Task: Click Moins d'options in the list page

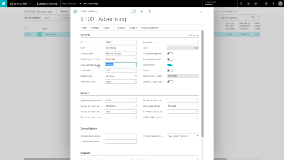Action: (x=229, y=18)
